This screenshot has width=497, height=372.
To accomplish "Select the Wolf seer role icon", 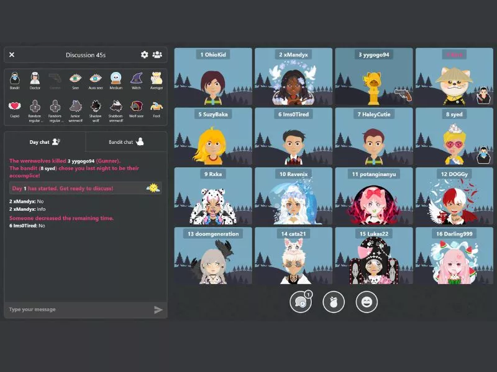I will [x=136, y=106].
